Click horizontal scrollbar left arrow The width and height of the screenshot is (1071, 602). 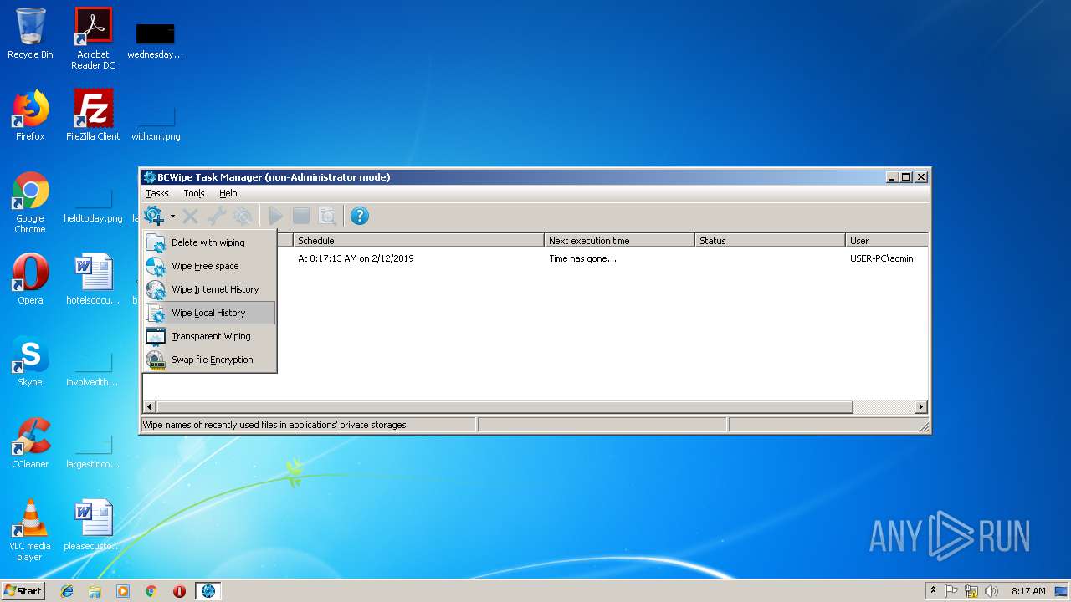[151, 407]
